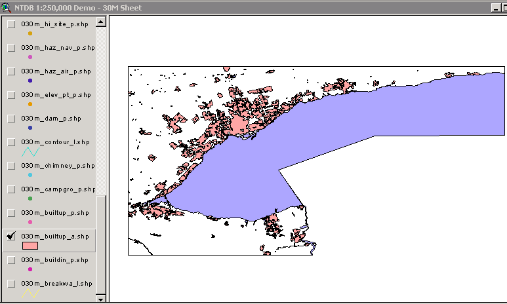Enable the 030m_haz_air_p.shp layer checkbox
The width and height of the screenshot is (507, 304).
coord(11,71)
